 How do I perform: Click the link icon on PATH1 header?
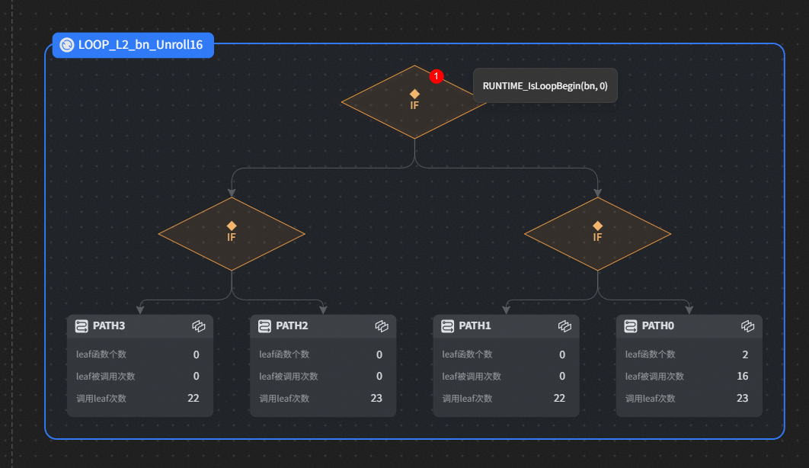click(x=564, y=326)
